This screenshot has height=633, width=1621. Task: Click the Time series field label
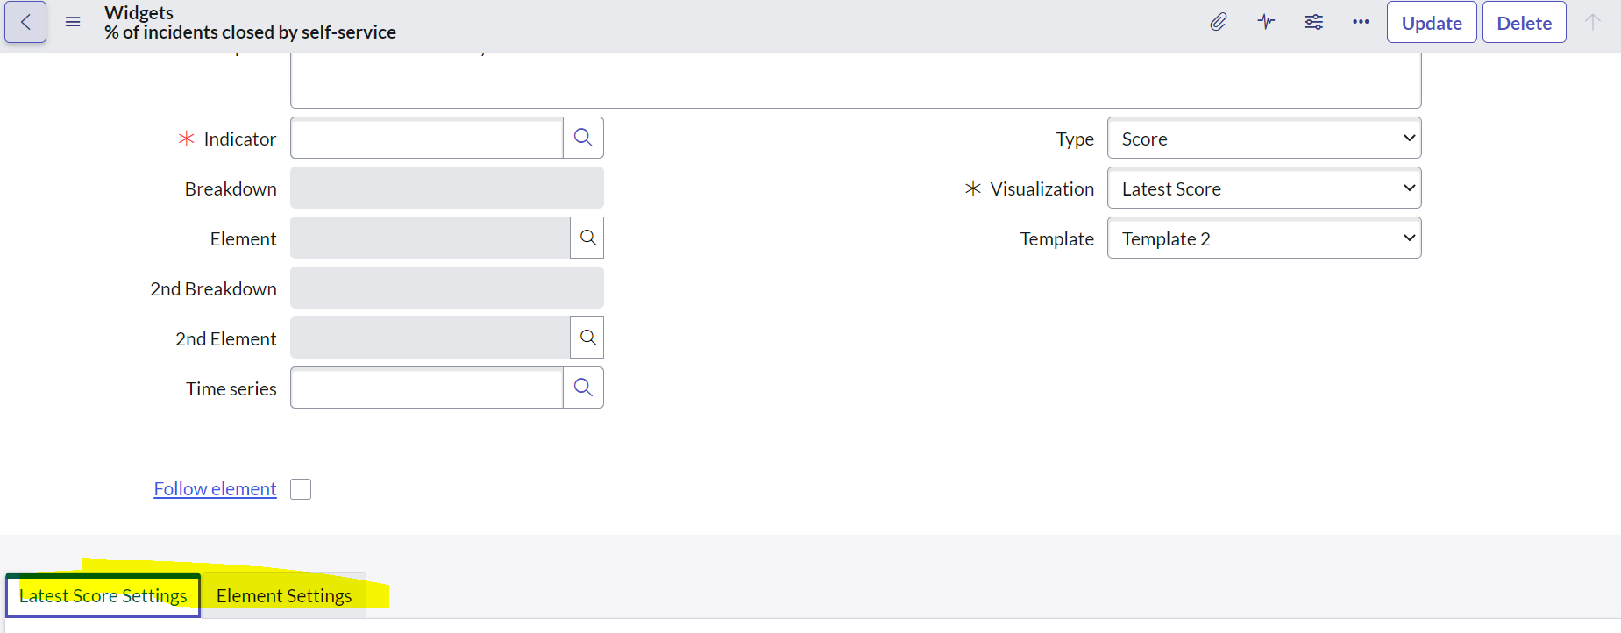click(231, 388)
